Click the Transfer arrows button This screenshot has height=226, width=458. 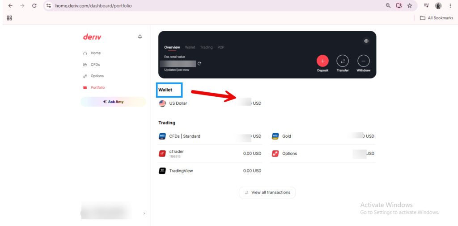tap(343, 61)
